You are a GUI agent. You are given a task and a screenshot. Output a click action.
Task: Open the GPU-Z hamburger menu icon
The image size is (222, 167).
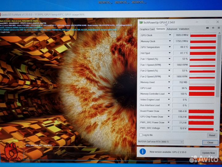point(219,28)
